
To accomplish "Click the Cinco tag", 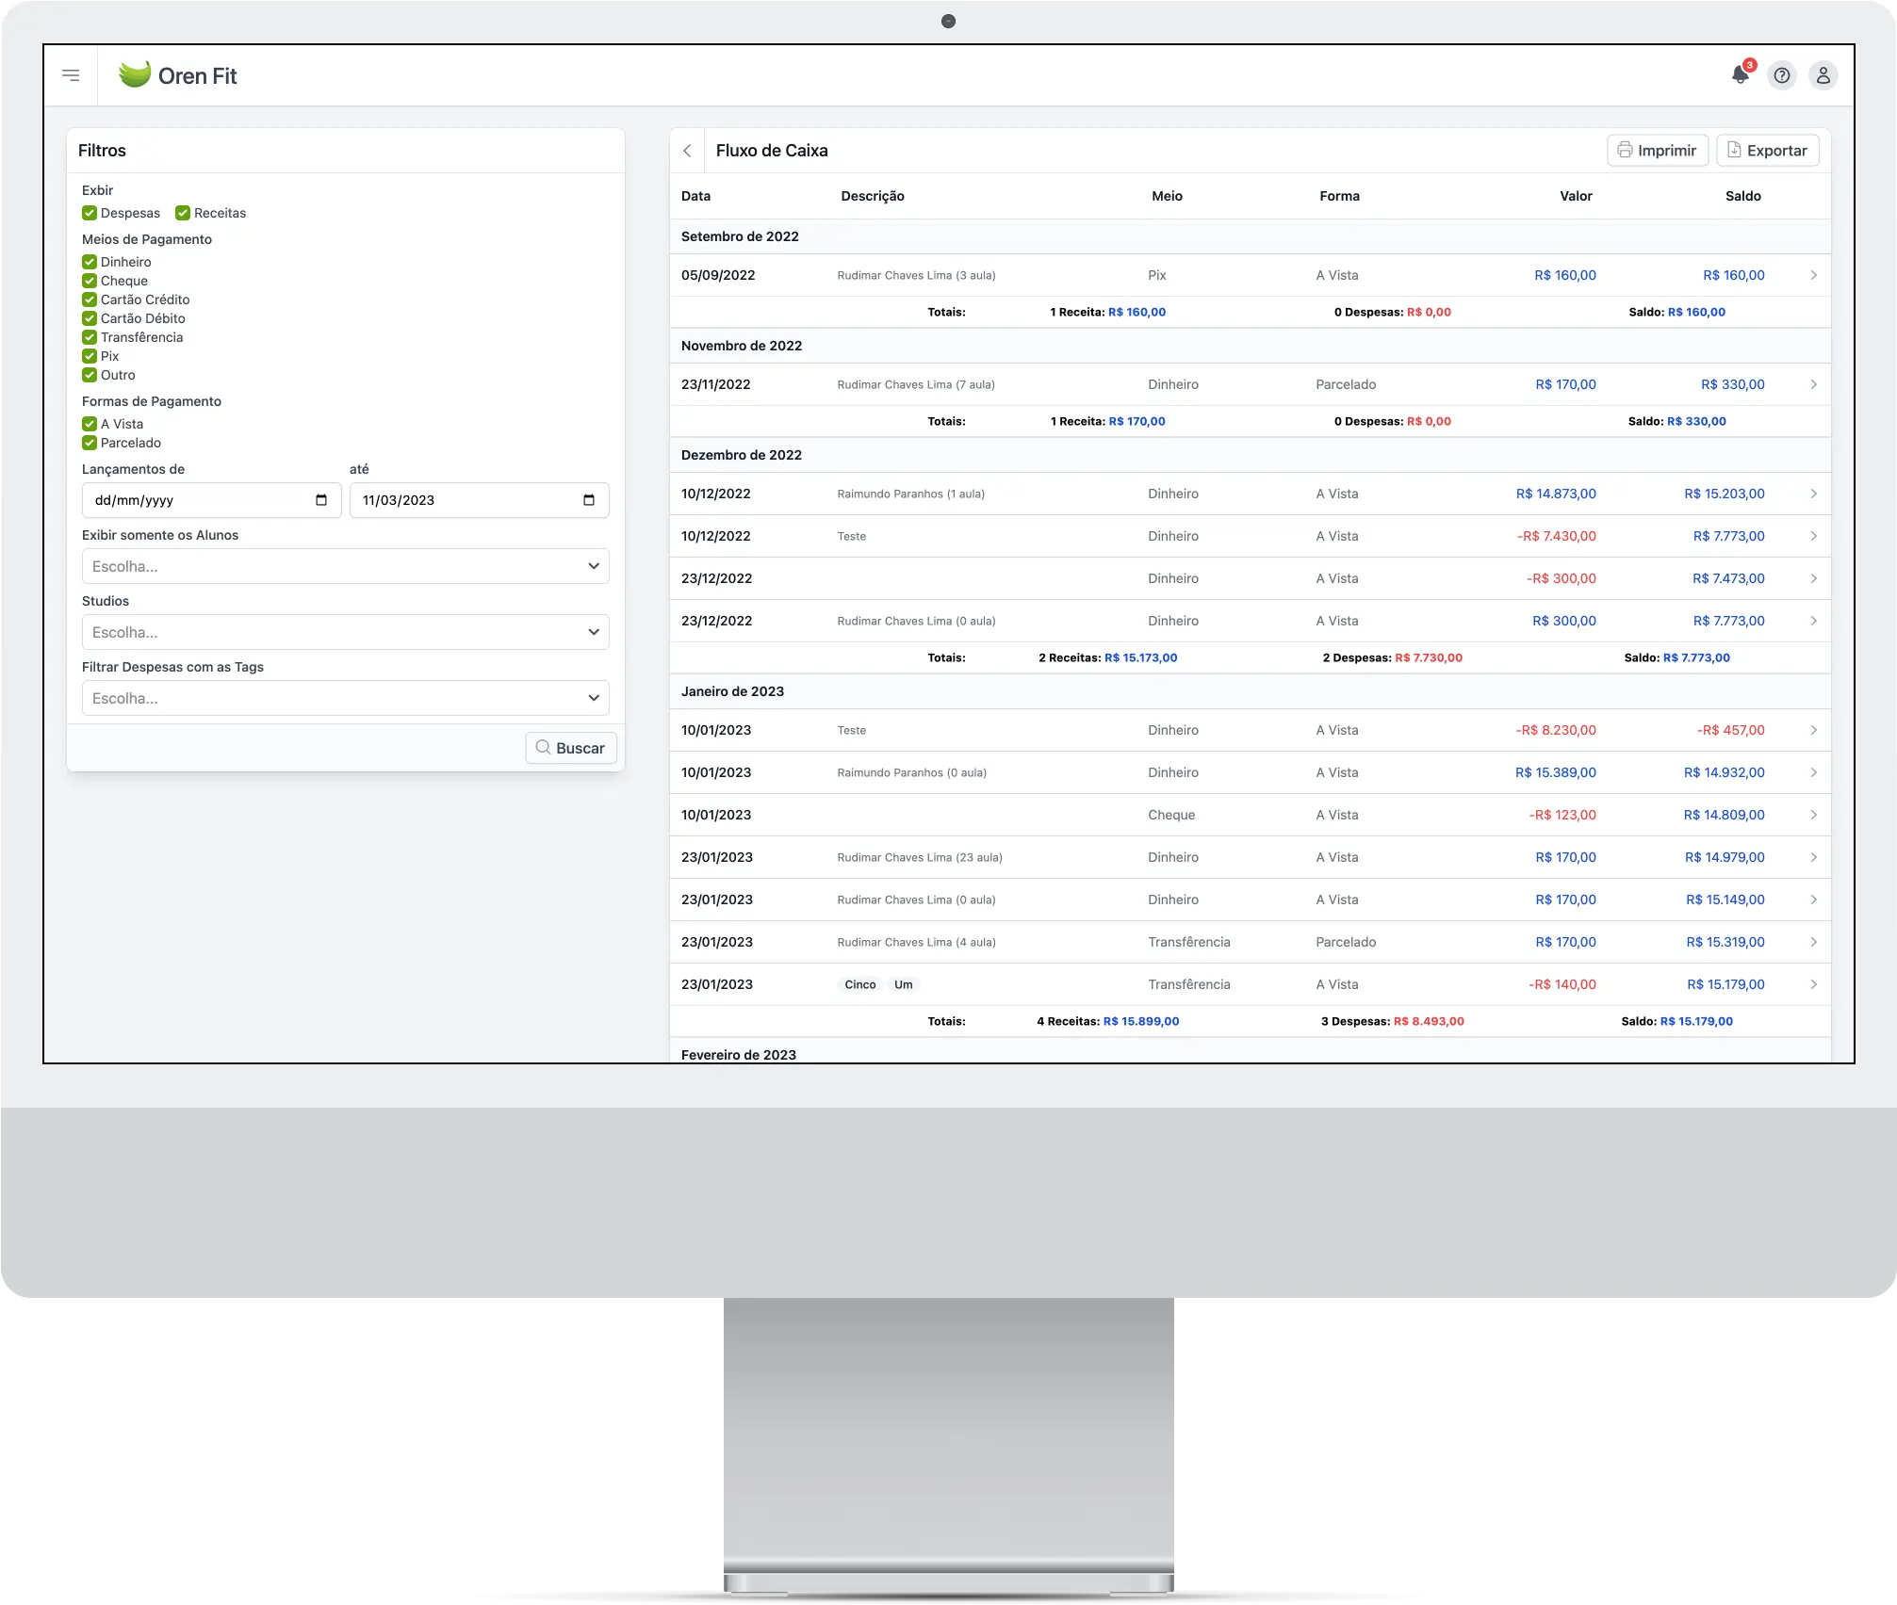I will point(860,984).
